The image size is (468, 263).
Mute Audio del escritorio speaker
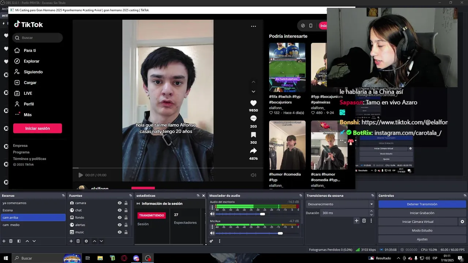(212, 214)
